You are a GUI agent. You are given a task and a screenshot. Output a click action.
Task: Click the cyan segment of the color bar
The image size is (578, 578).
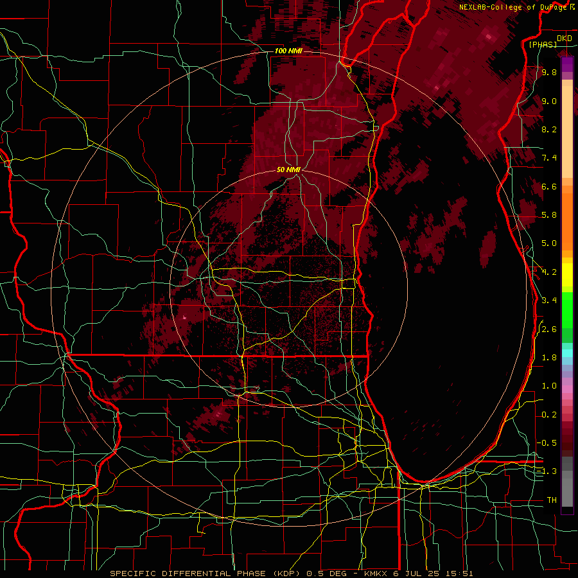pyautogui.click(x=567, y=353)
